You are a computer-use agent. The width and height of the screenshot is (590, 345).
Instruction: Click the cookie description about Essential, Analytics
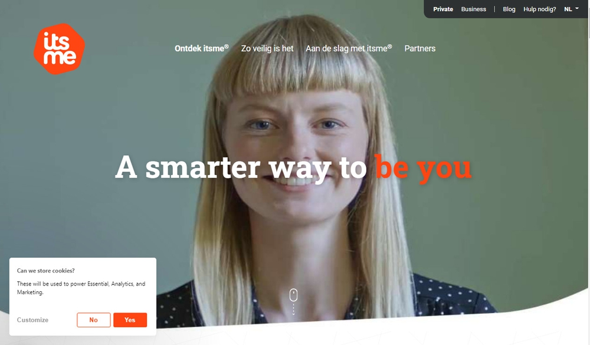(x=81, y=288)
